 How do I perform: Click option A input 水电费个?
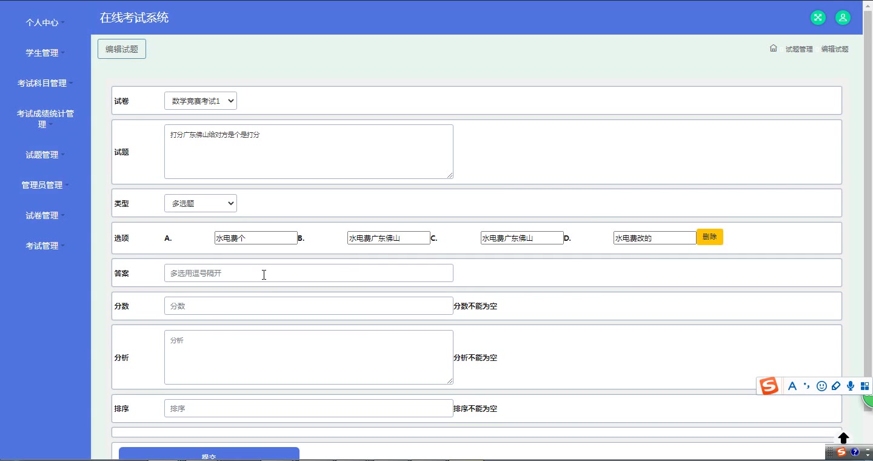(256, 238)
